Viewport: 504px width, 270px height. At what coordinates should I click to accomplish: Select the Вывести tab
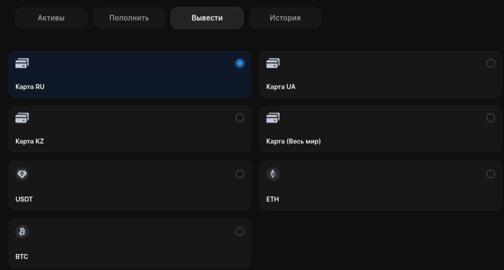[207, 18]
